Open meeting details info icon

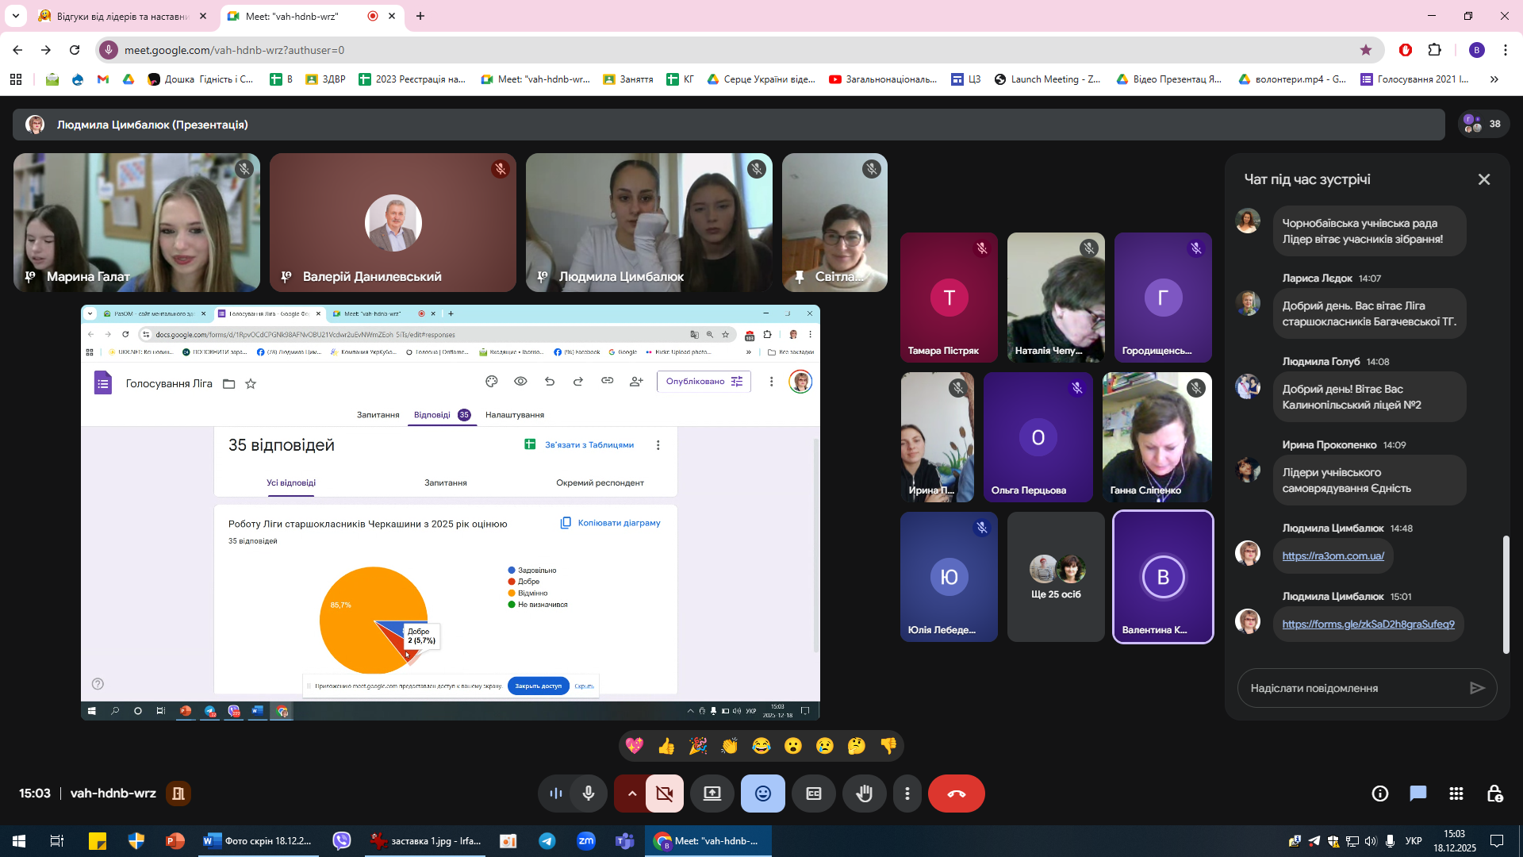pos(1379,794)
